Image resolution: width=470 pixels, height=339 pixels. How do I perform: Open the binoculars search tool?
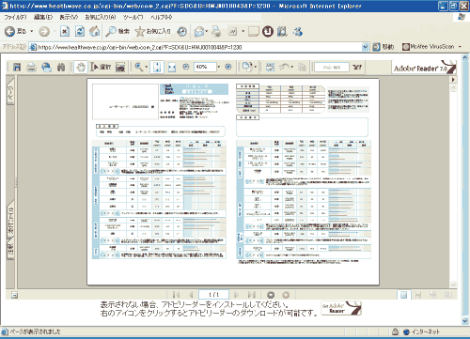61,67
